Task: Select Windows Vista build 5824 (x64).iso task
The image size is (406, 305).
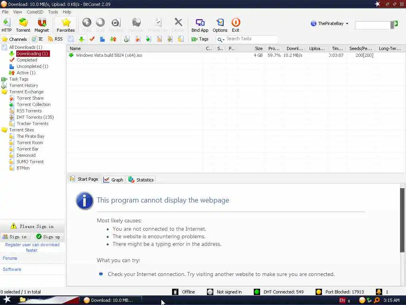Action: [109, 55]
